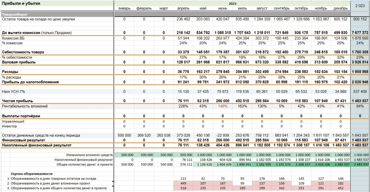
Task: Select May expenses value "162 217"
Action: (x=203, y=72)
